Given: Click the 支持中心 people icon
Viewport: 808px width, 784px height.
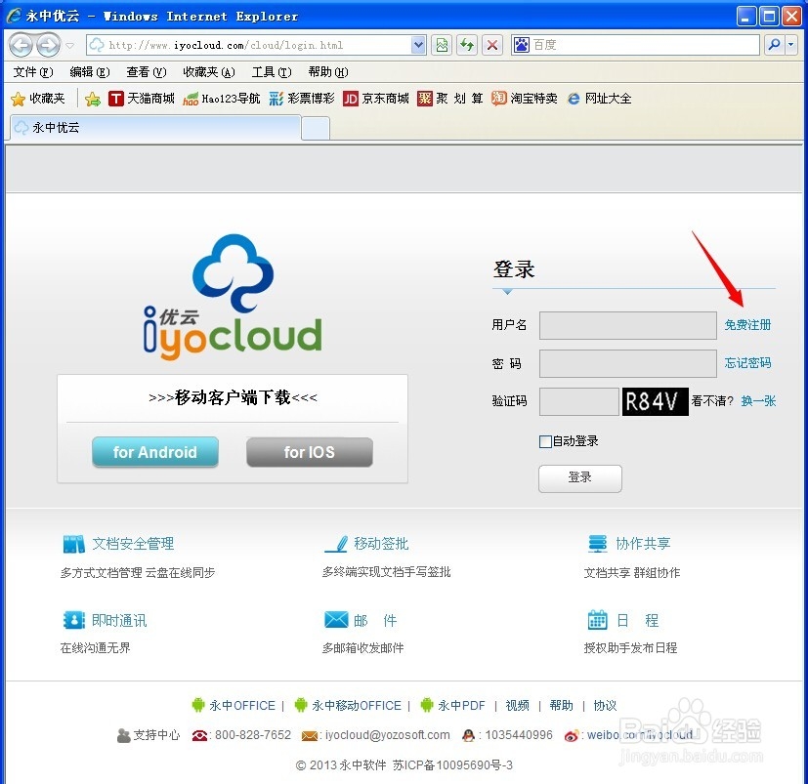Looking at the screenshot, I should pyautogui.click(x=123, y=735).
